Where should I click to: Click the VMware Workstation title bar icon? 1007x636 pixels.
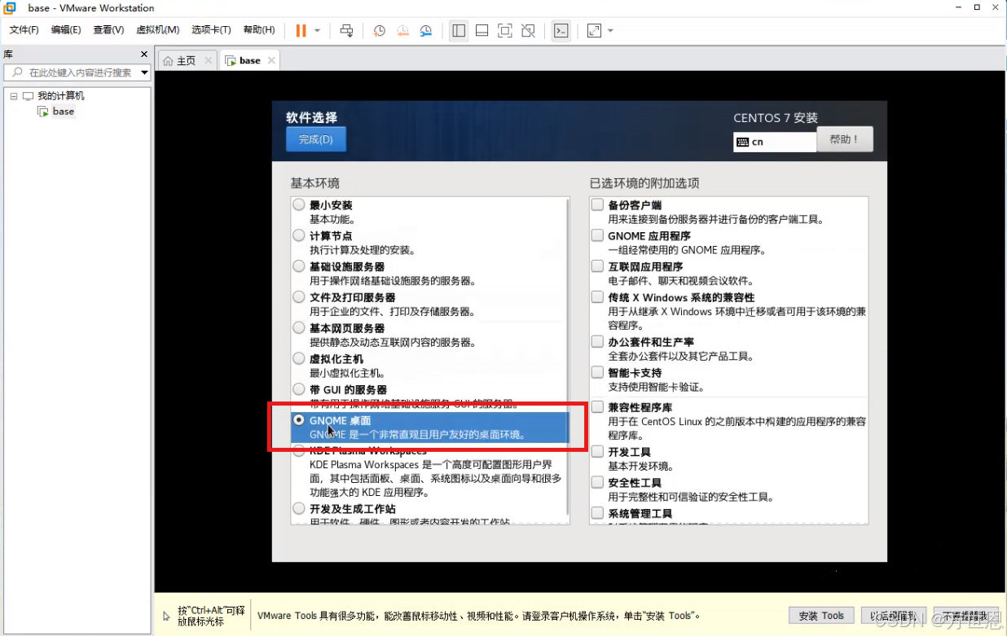coord(10,7)
